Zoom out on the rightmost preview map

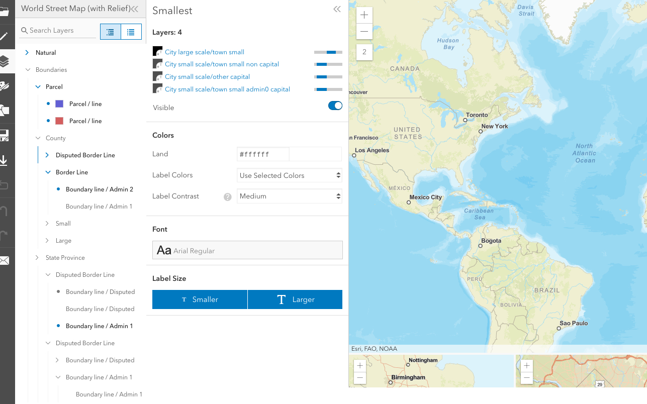[x=527, y=378]
